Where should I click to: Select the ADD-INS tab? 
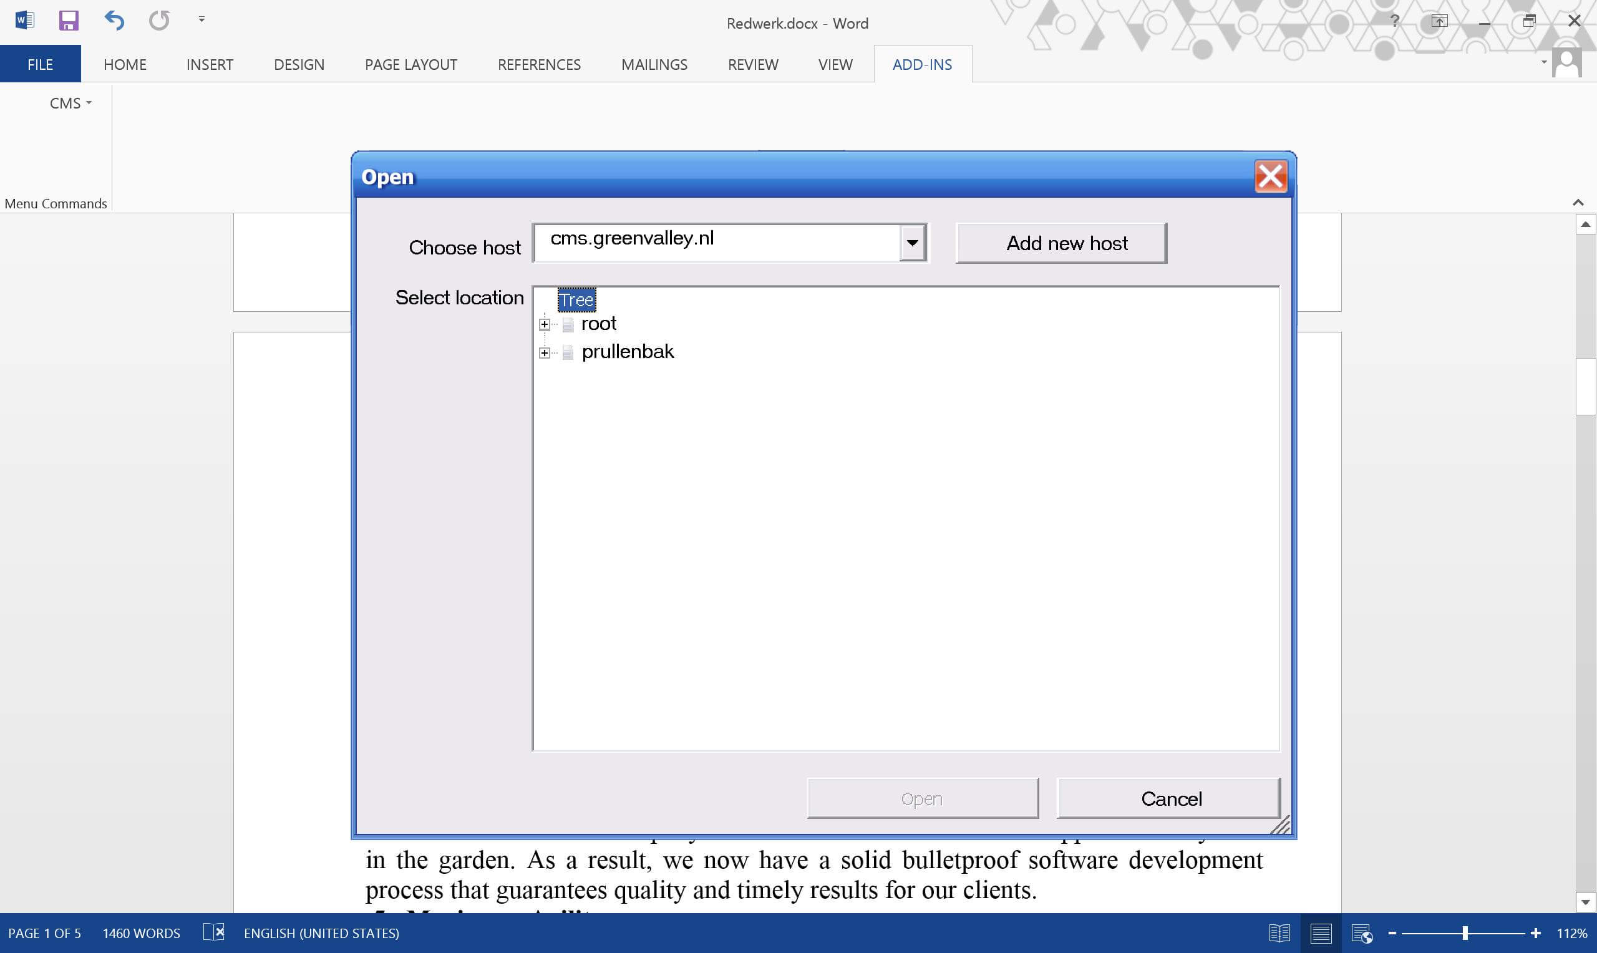pos(922,64)
